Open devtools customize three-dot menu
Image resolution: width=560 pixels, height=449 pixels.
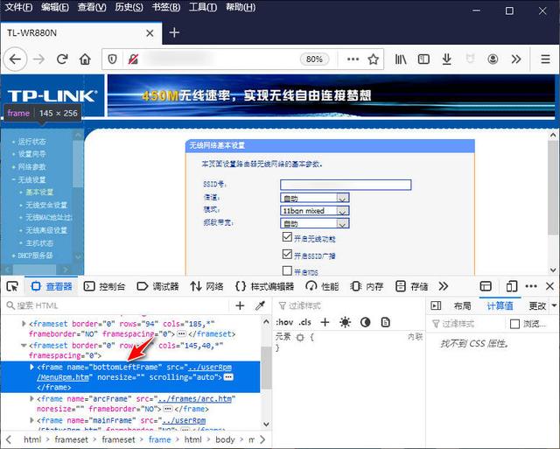[531, 286]
